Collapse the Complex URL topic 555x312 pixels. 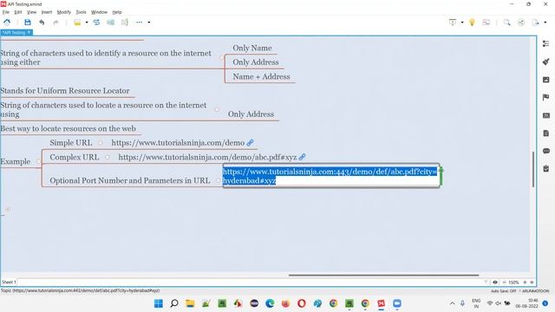pos(108,158)
